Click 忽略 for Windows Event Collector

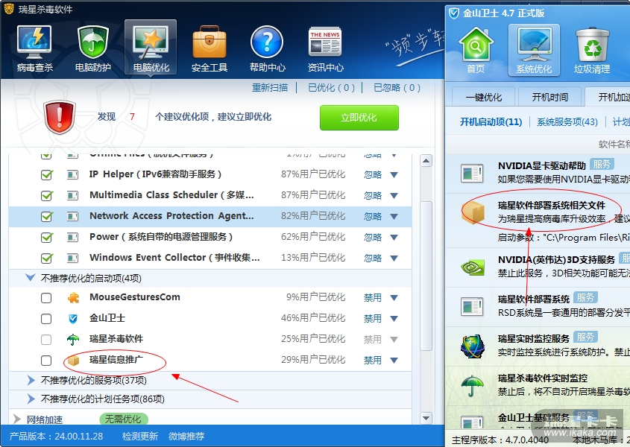[x=373, y=258]
